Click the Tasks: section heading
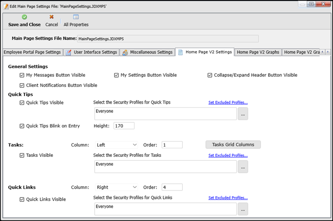The height and width of the screenshot is (221, 333). click(16, 145)
